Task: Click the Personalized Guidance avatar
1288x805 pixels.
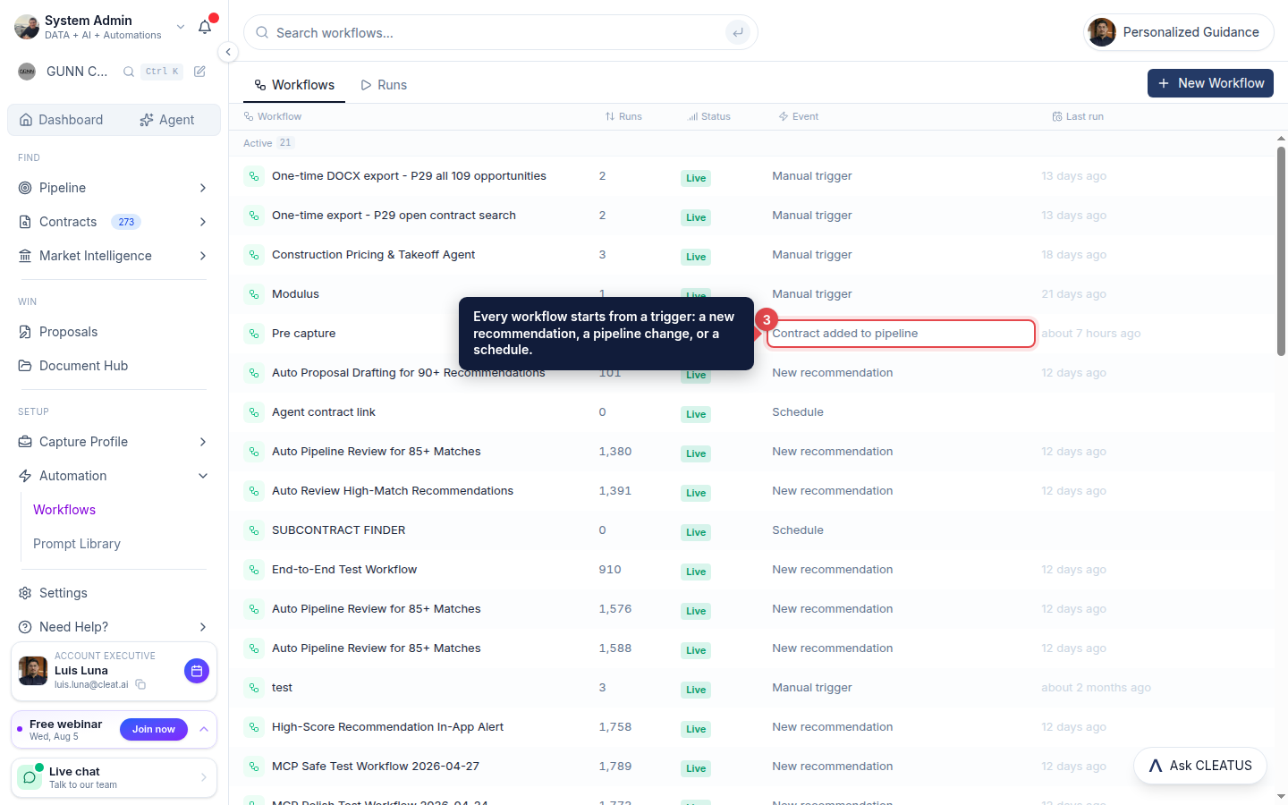Action: coord(1102,32)
